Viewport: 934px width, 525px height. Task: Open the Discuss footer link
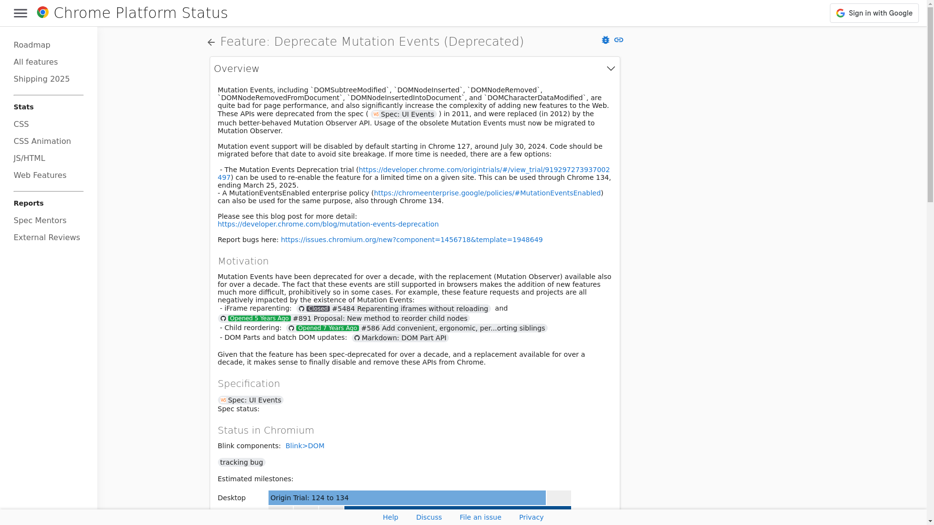click(x=429, y=517)
